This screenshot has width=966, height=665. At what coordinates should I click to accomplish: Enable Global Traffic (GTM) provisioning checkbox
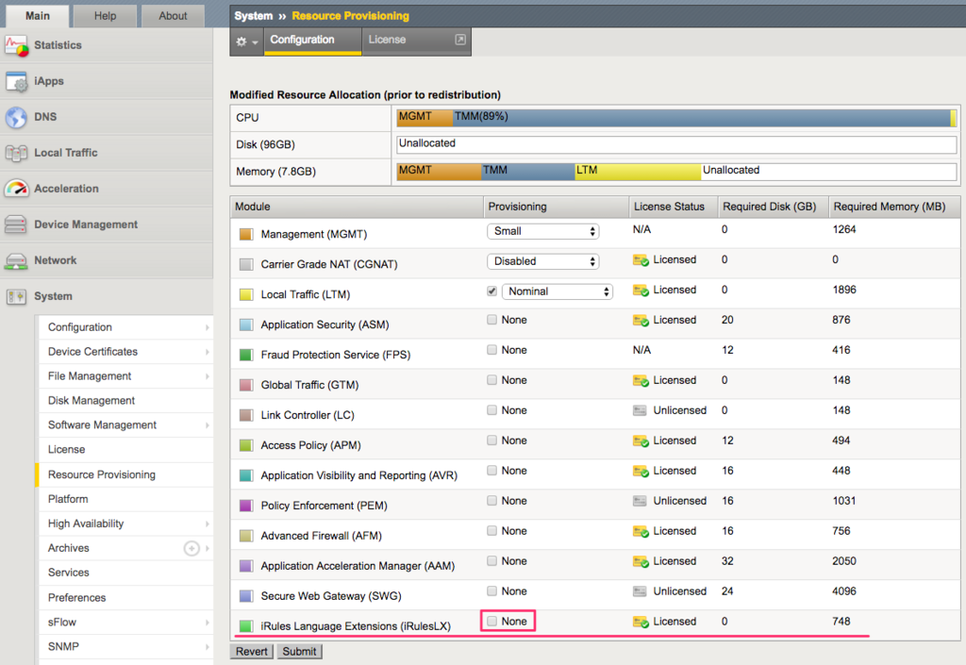(491, 380)
